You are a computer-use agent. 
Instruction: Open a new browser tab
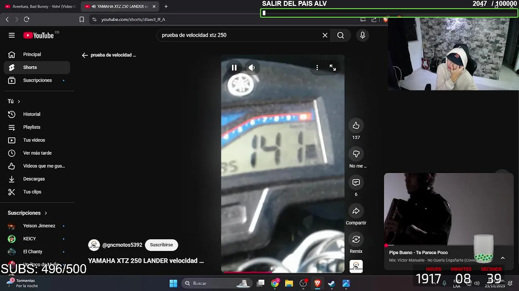166,6
